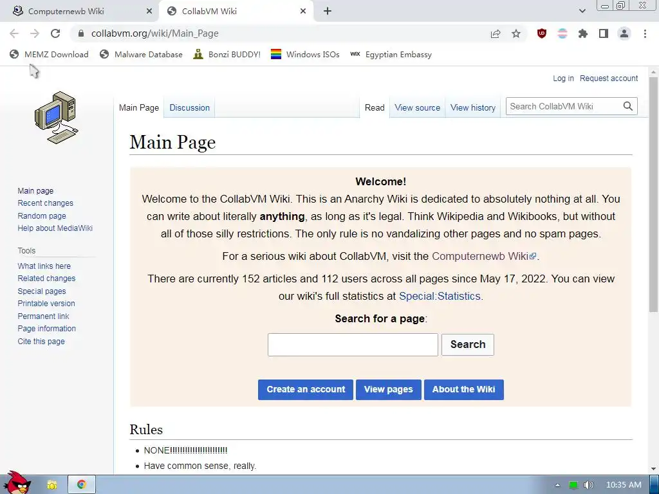Click the padlock site info icon

click(82, 33)
